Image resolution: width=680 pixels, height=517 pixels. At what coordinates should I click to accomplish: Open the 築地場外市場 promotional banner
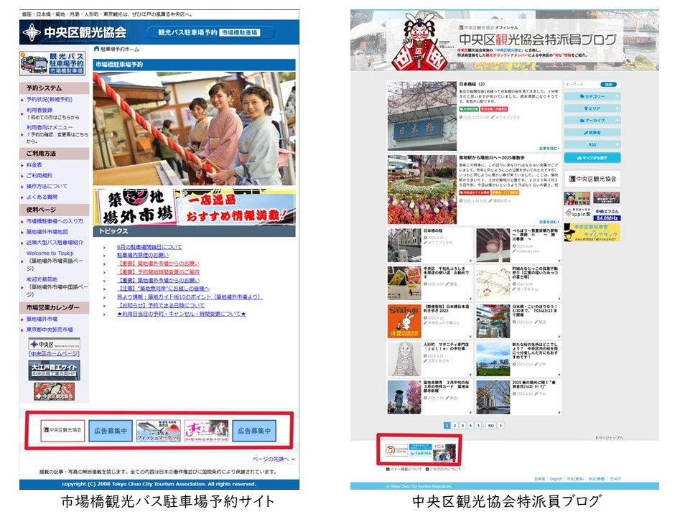[194, 207]
